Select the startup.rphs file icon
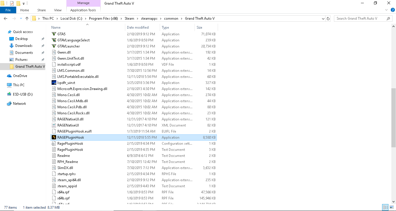Image resolution: width=396 pixels, height=211 pixels. click(54, 174)
